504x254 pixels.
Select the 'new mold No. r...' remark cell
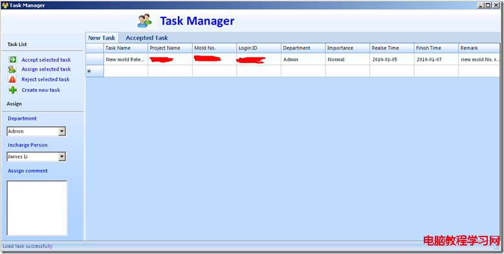pos(479,59)
